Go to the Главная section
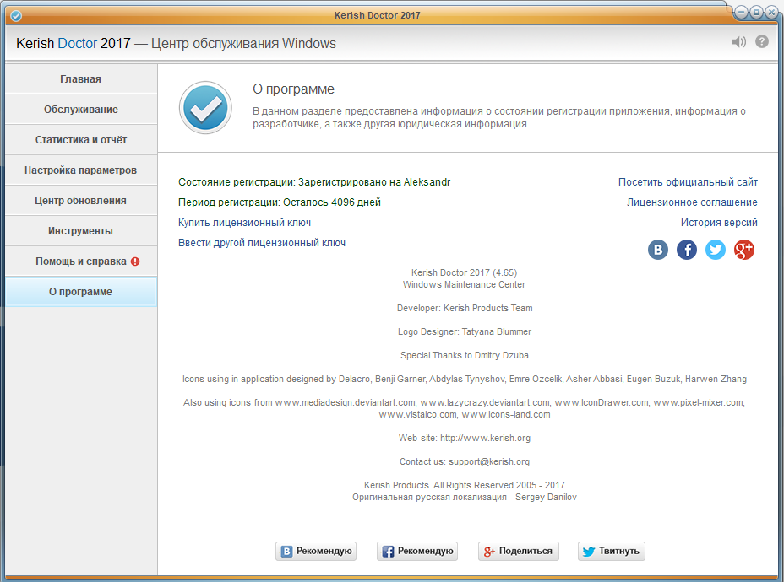 pos(80,79)
